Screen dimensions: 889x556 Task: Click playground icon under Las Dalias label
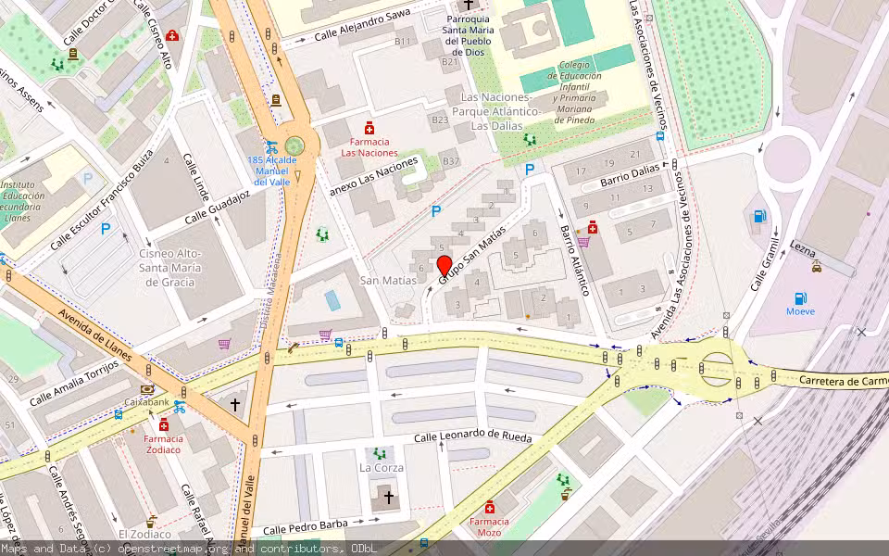530,139
